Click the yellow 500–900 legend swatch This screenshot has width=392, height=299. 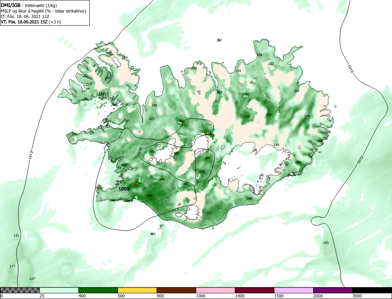click(137, 290)
